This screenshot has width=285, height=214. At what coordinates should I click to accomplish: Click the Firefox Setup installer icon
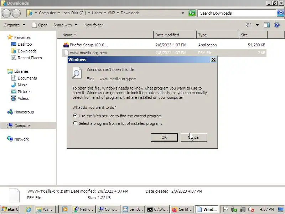click(66, 45)
